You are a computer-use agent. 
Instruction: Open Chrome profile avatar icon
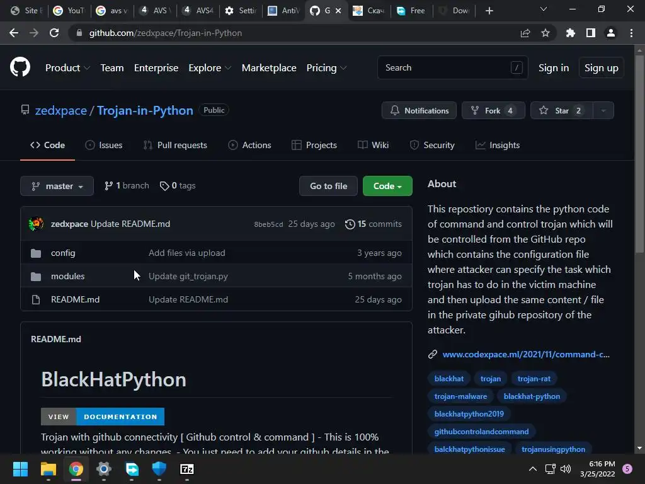611,33
